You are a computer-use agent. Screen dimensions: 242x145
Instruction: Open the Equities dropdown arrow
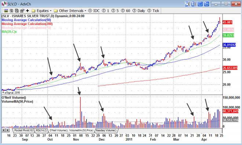51,11
